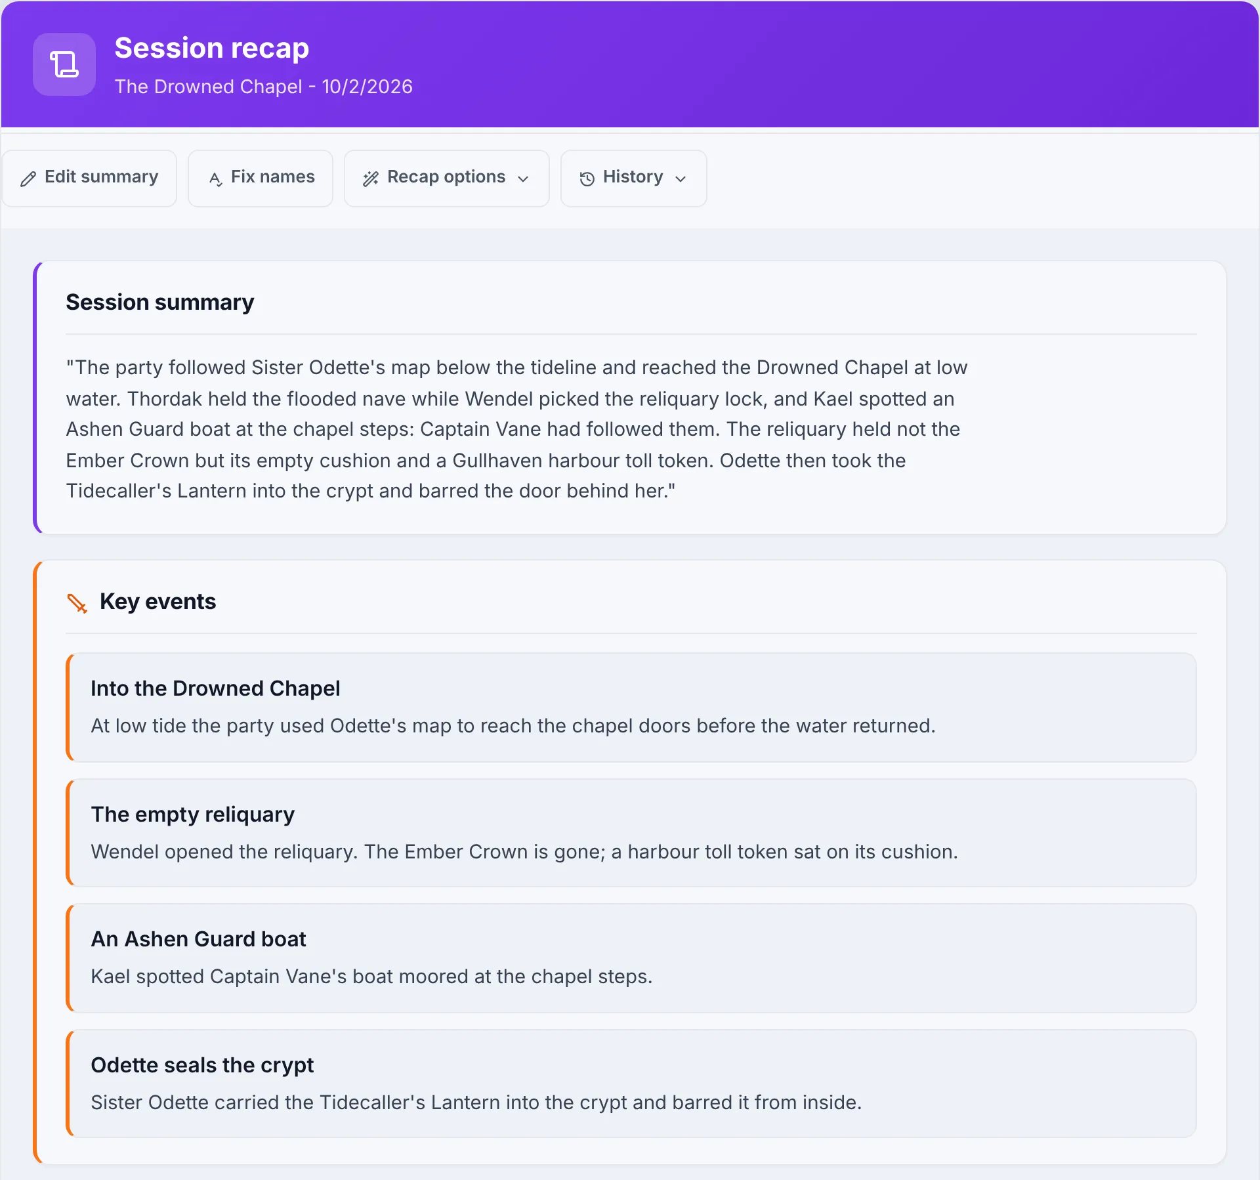Image resolution: width=1260 pixels, height=1180 pixels.
Task: Click the History clock icon
Action: pyautogui.click(x=587, y=179)
